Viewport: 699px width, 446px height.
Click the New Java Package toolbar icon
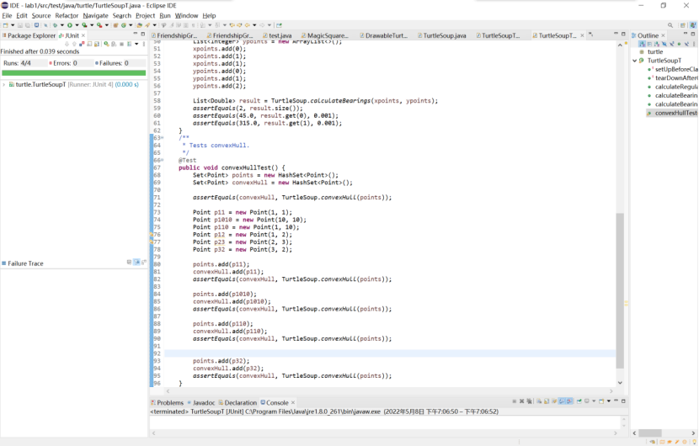coord(115,25)
